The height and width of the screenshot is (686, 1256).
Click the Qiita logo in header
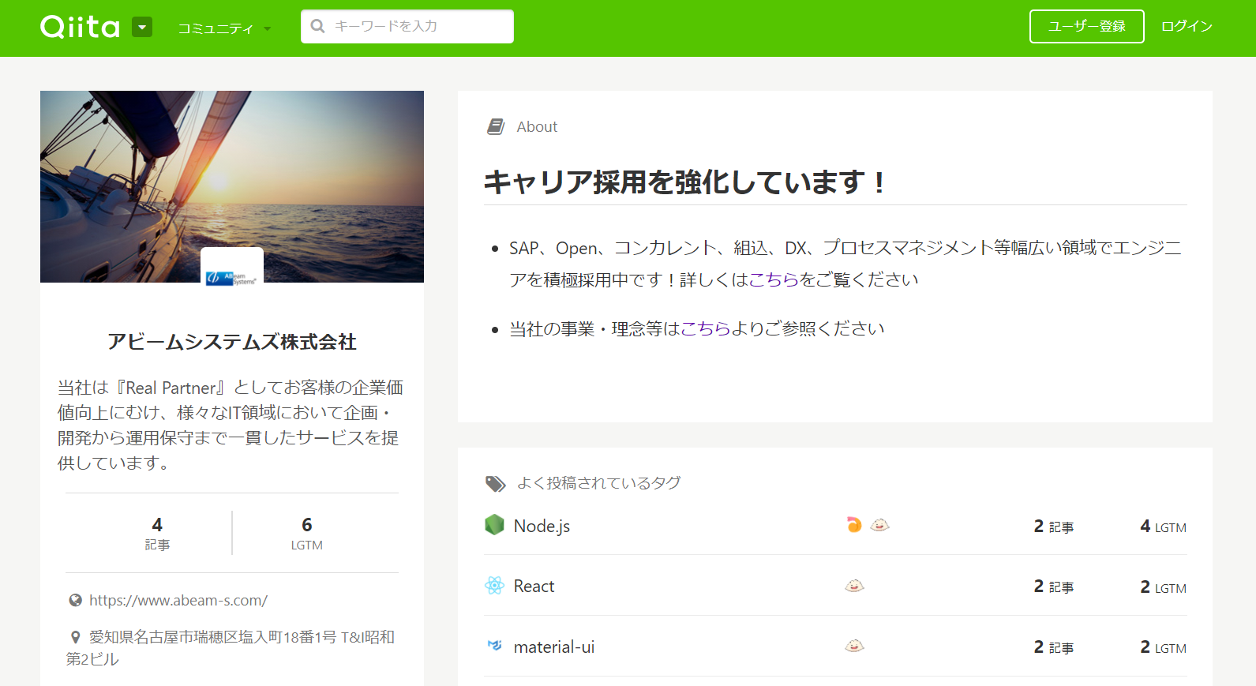pyautogui.click(x=80, y=27)
